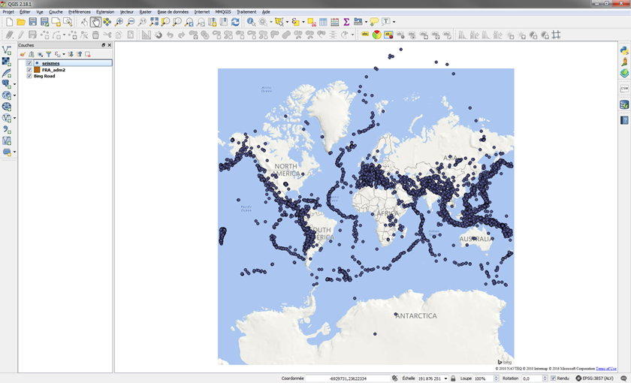Viewport: 631px width, 383px height.
Task: Click the FRA_adm2 layer color swatch
Action: click(37, 70)
